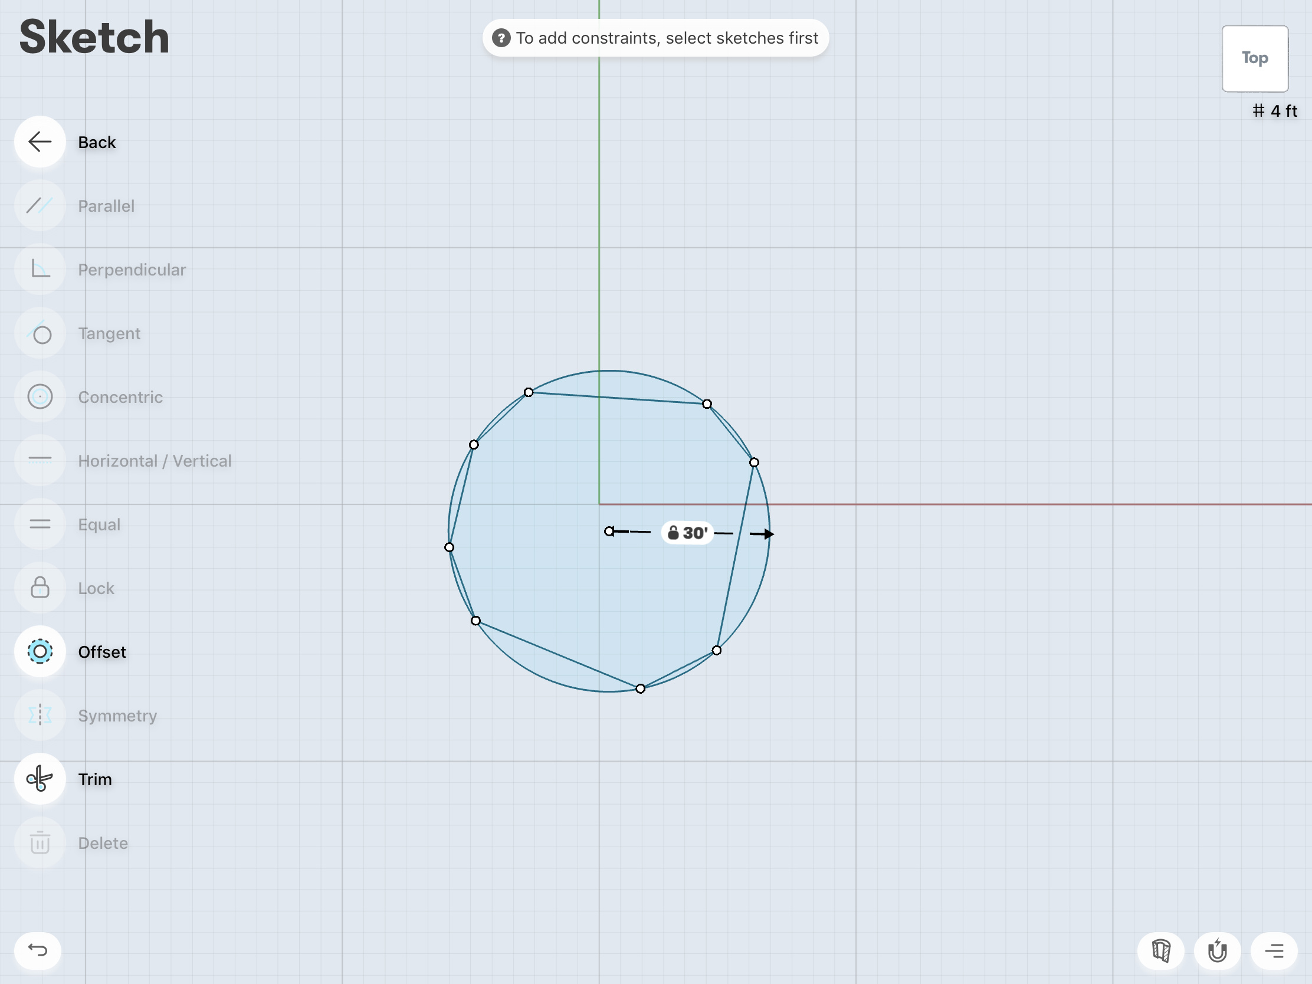The image size is (1312, 984).
Task: Click the Horizontal / Vertical label text
Action: click(x=155, y=461)
